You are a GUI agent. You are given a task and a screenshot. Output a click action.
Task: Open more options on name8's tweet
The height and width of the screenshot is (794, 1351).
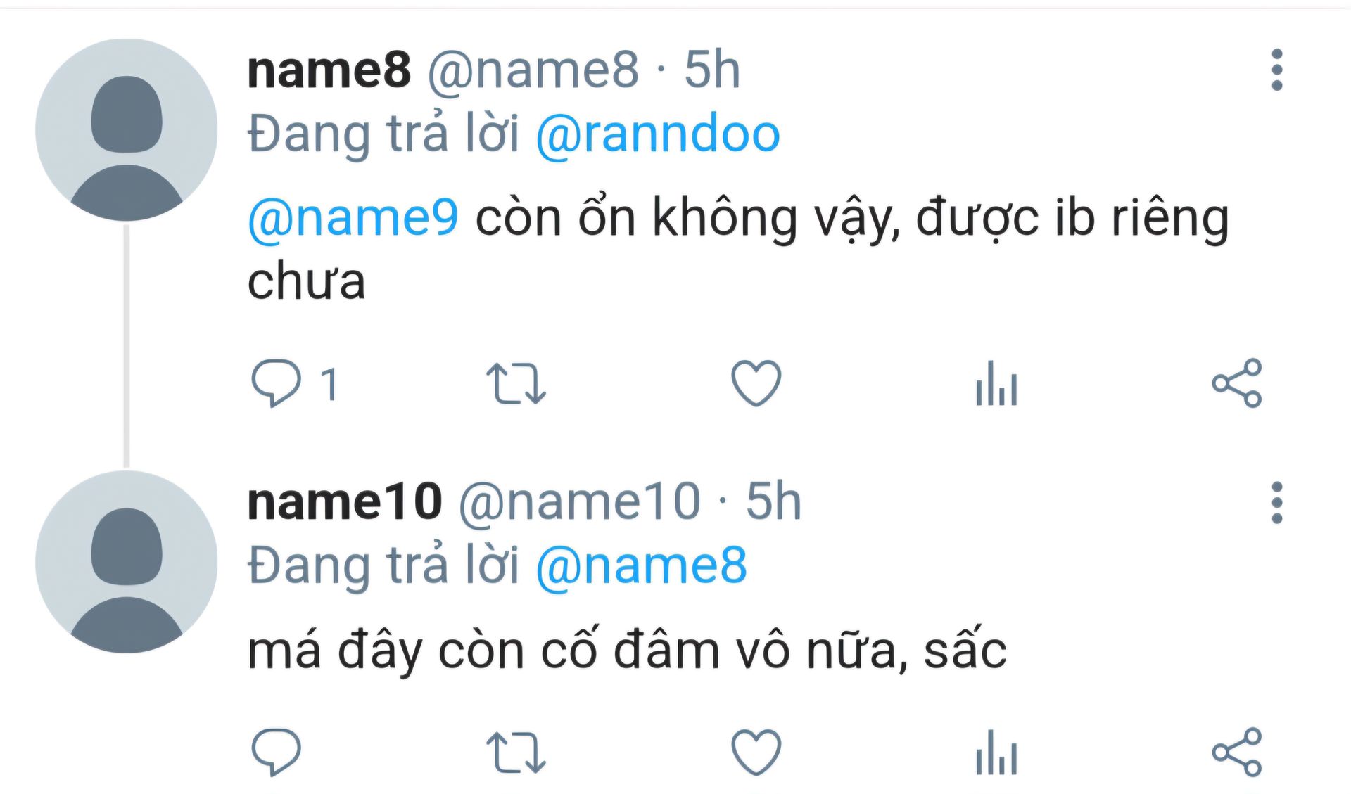1277,70
